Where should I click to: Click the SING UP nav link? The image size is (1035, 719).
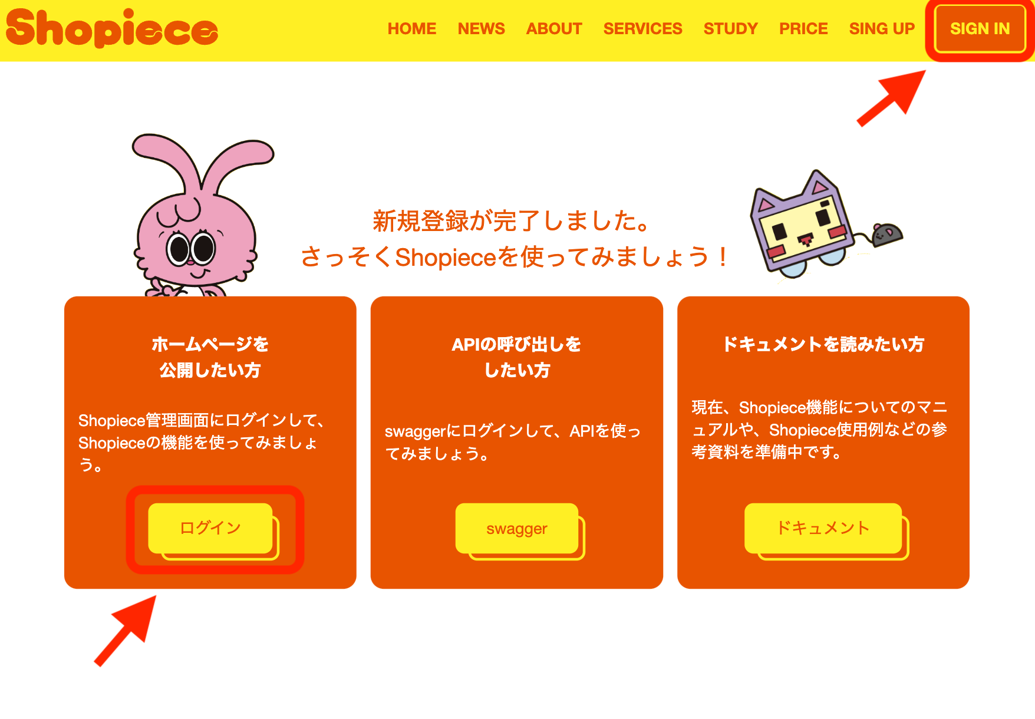pyautogui.click(x=882, y=28)
